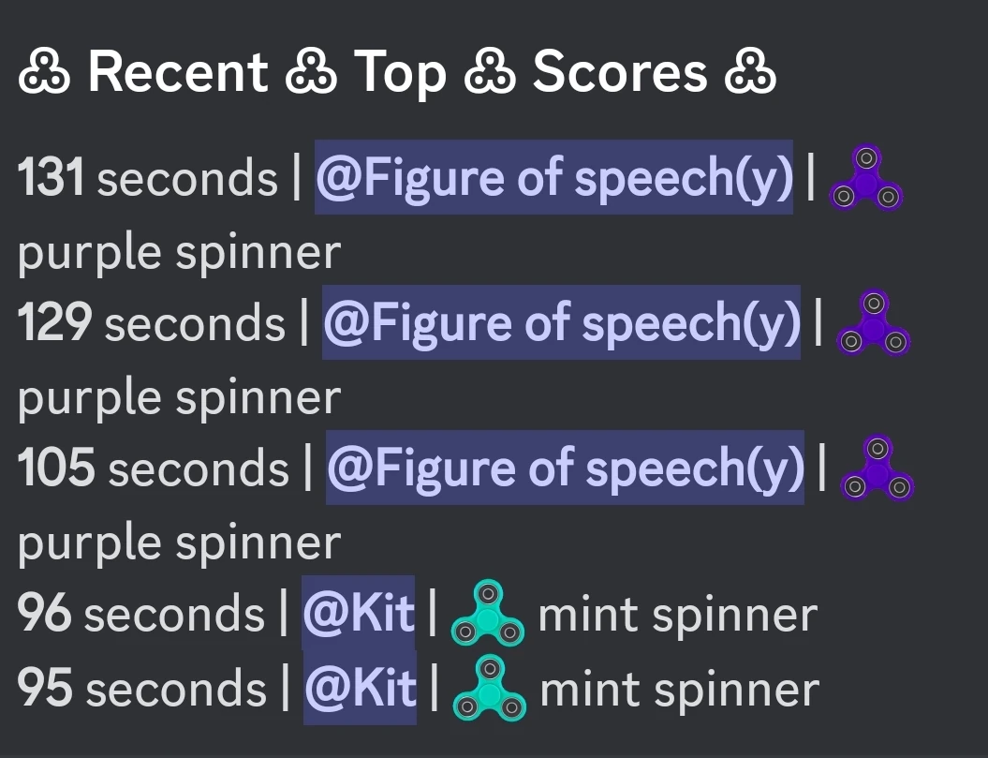Open the @Figure of speech(y) mention in the top row
The image size is (988, 758).
click(554, 176)
